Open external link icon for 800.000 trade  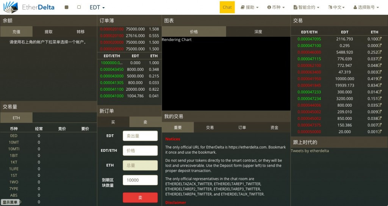(380, 105)
